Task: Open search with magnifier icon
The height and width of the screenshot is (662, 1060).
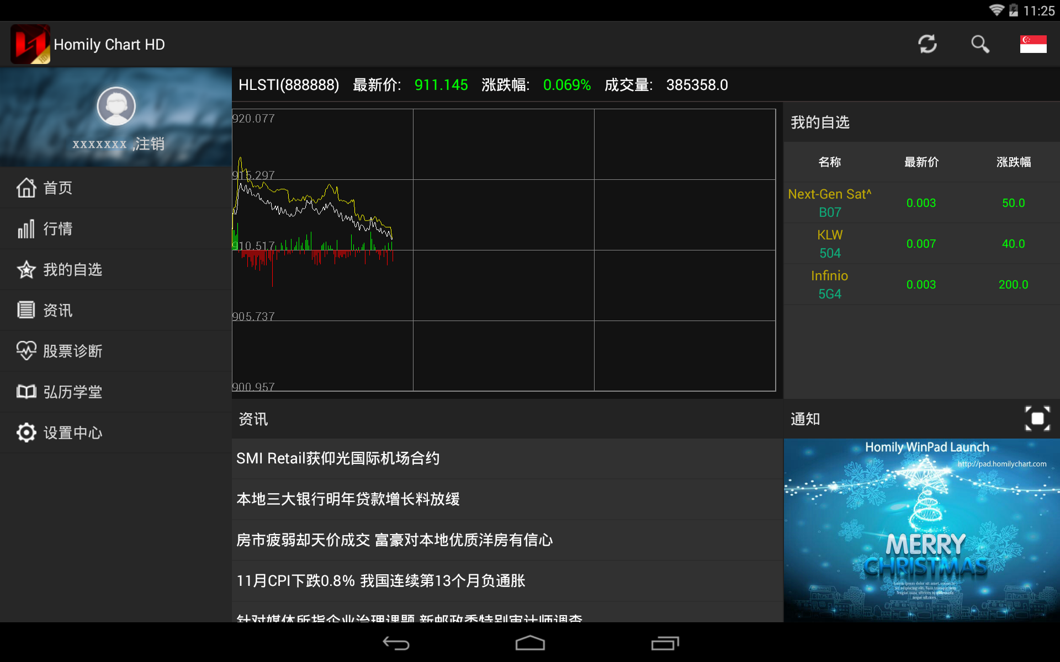Action: (x=980, y=44)
